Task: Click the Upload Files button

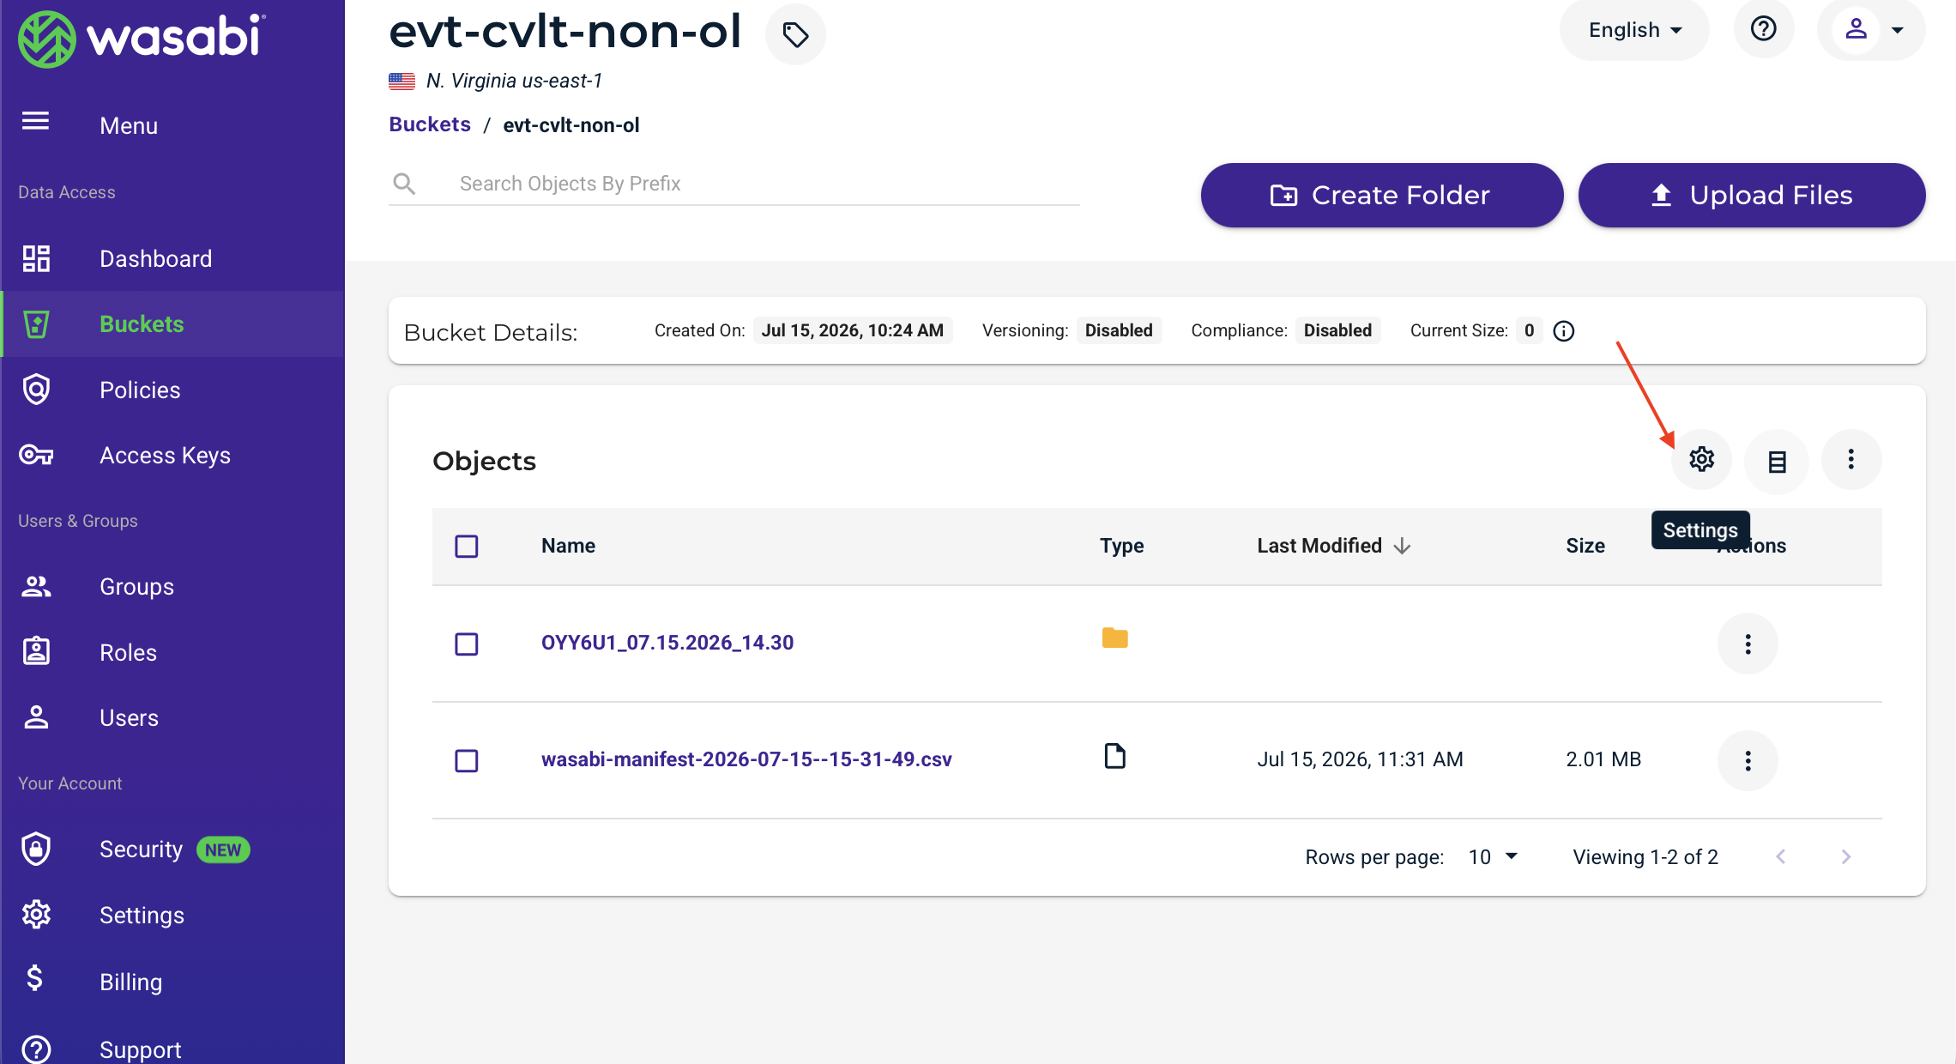Action: tap(1752, 196)
